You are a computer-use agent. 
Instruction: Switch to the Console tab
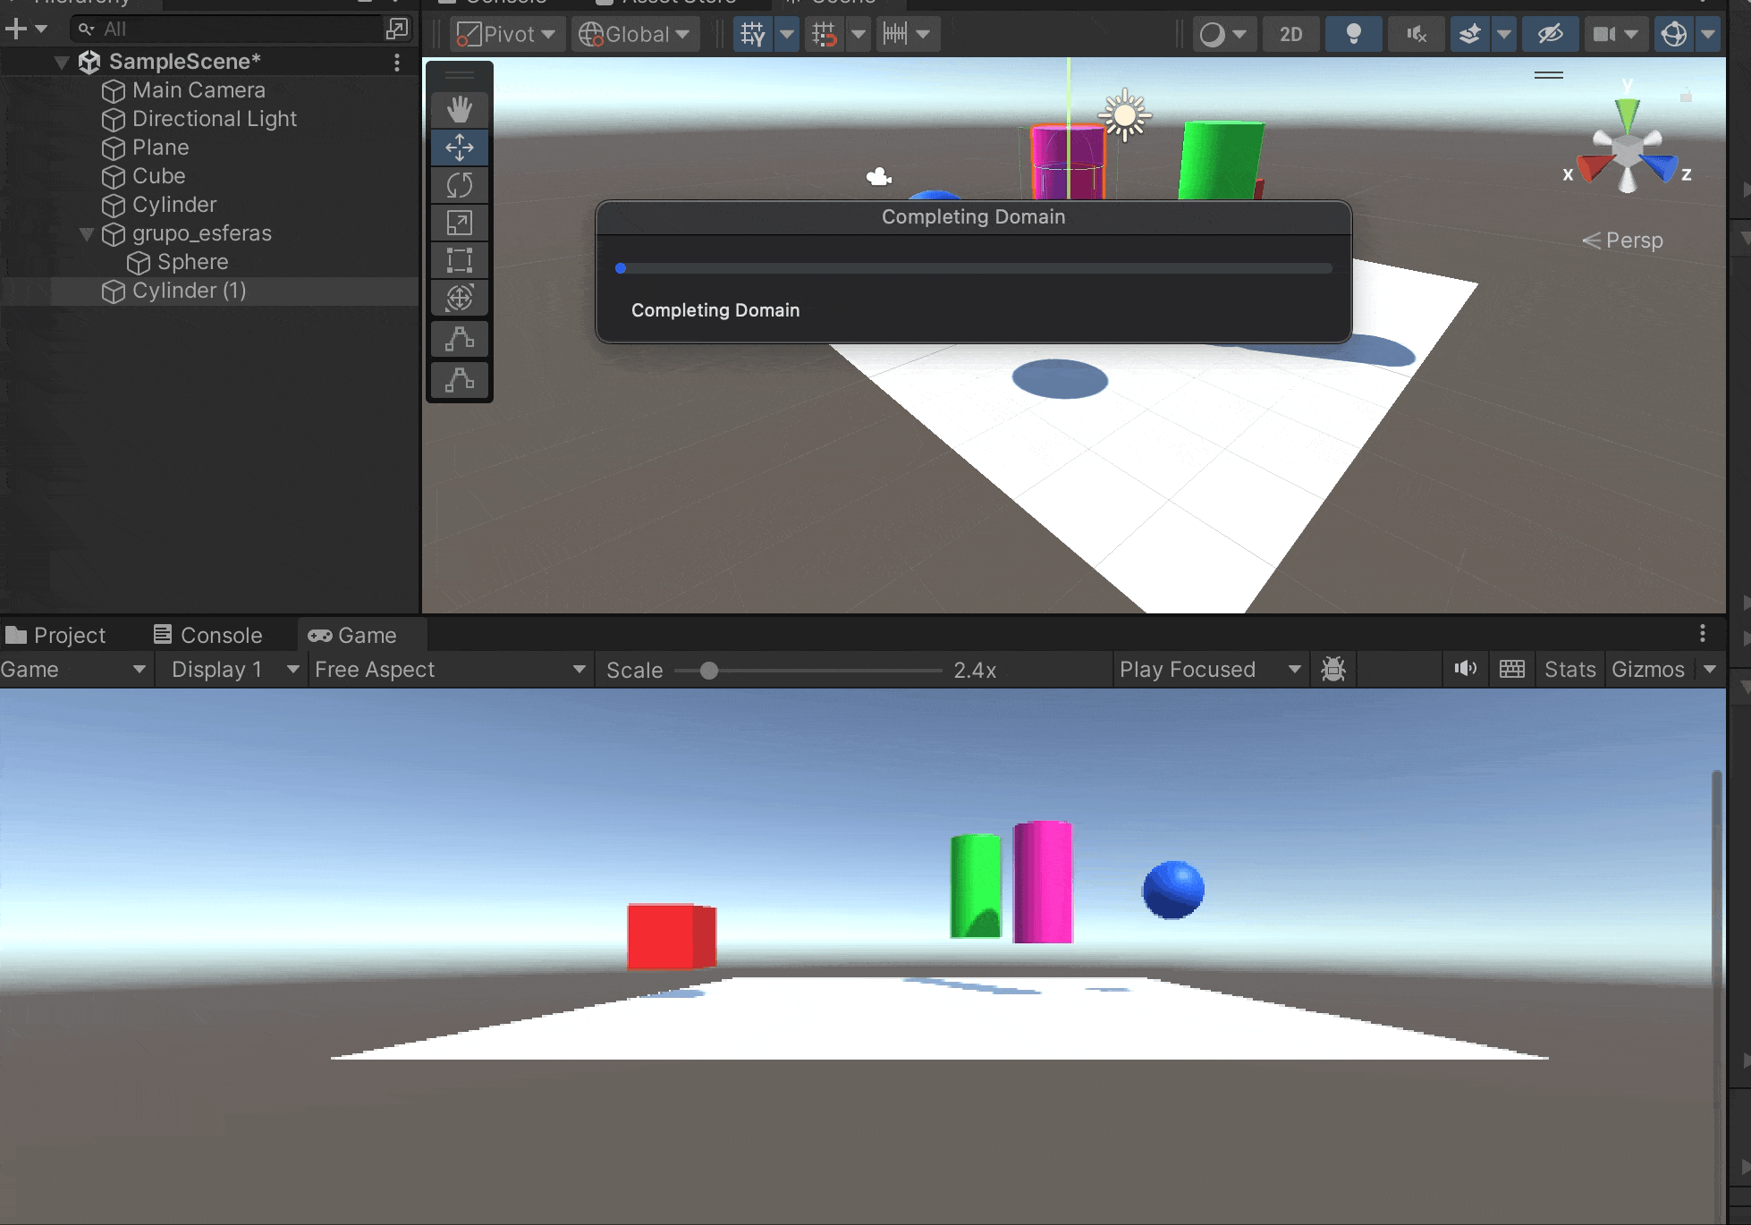pos(208,636)
